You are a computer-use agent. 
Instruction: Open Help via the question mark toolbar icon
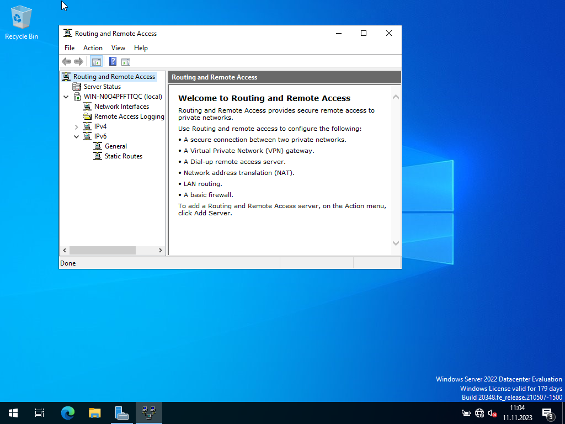click(113, 62)
